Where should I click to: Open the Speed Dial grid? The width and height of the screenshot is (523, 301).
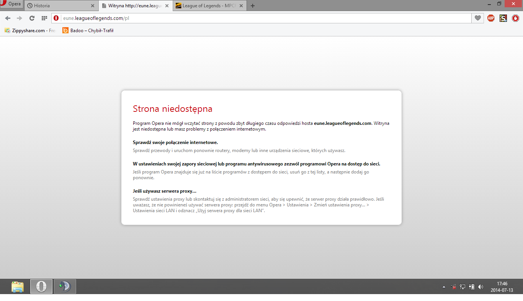tap(44, 18)
